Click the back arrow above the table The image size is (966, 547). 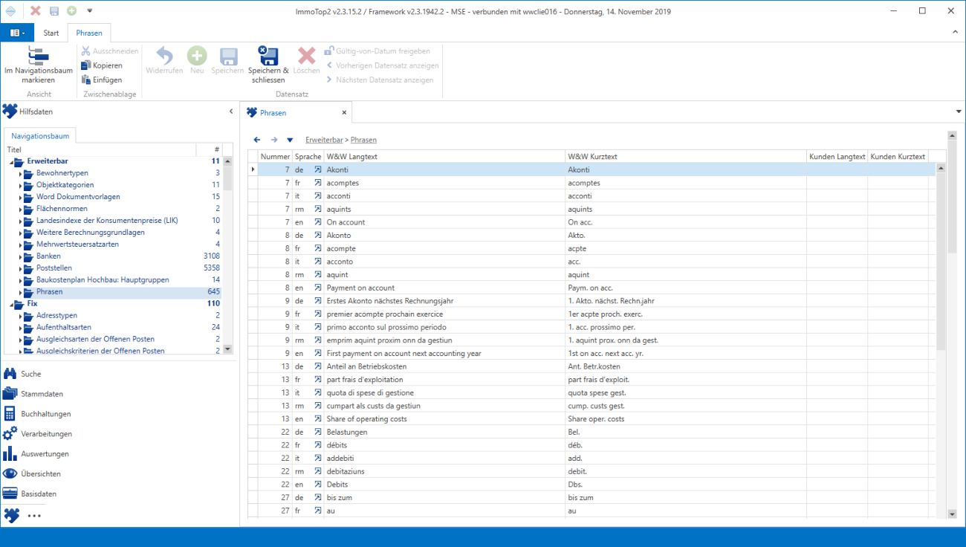pos(257,140)
